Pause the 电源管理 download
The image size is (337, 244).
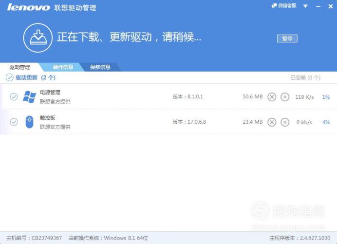pos(285,97)
